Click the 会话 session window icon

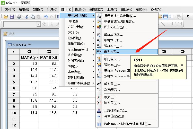click(5, 34)
